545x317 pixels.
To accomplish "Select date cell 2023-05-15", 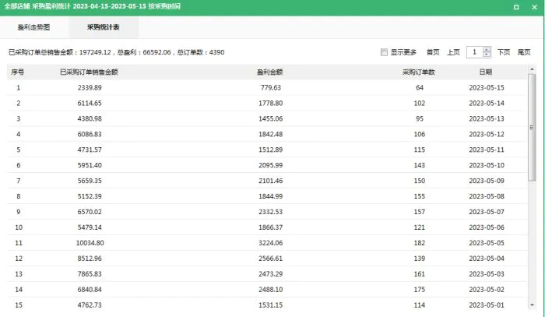I will 487,87.
